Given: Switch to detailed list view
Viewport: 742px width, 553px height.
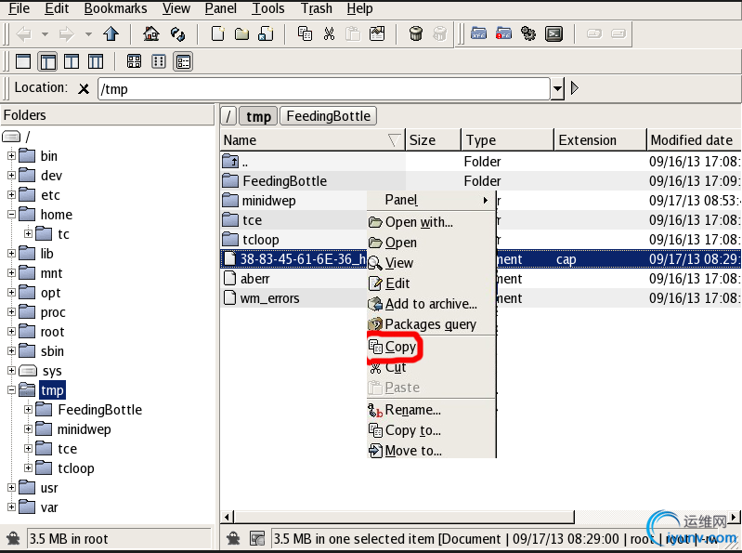Looking at the screenshot, I should click(x=183, y=61).
